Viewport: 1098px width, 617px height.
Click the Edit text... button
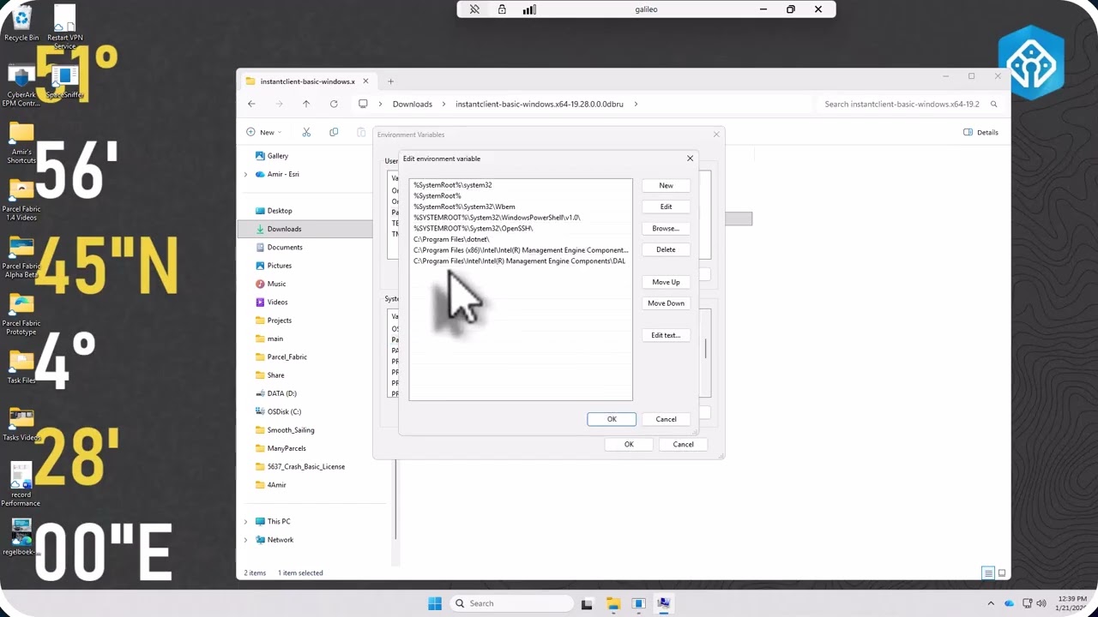(x=666, y=335)
